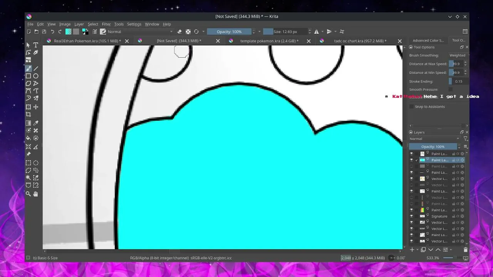493x277 pixels.
Task: Select the Ellipse shape tool
Action: pyautogui.click(x=36, y=76)
